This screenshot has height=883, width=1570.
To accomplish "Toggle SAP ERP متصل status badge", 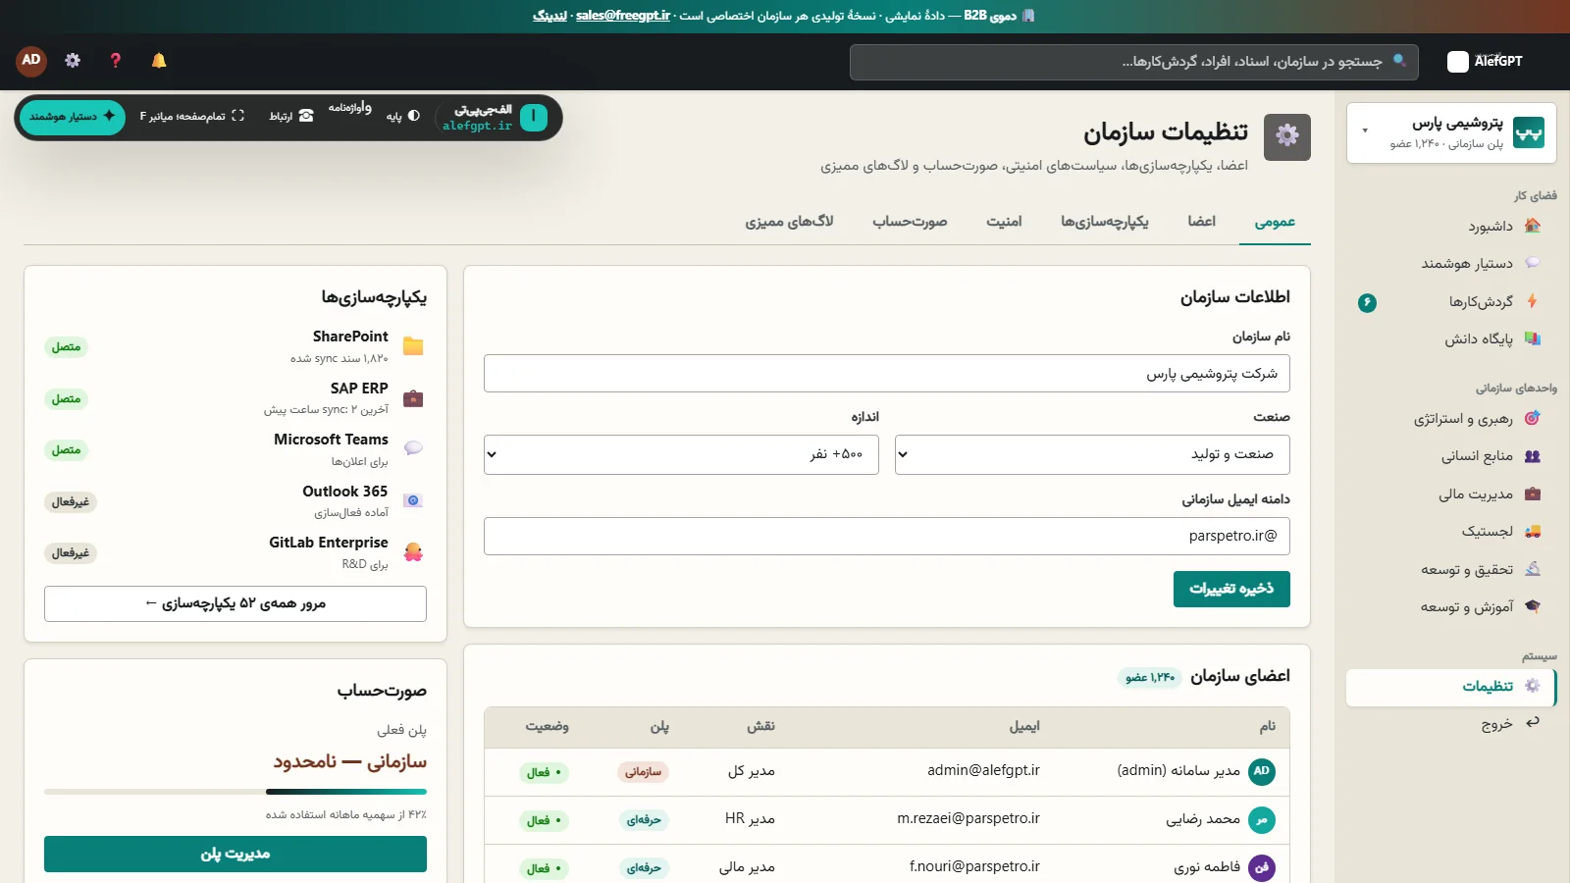I will 66,399.
